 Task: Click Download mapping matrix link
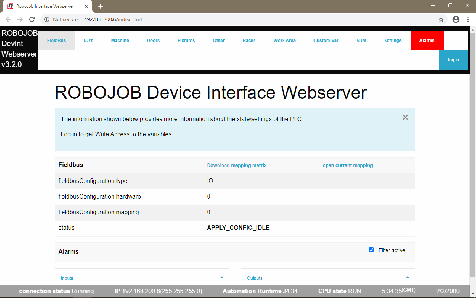coord(237,165)
